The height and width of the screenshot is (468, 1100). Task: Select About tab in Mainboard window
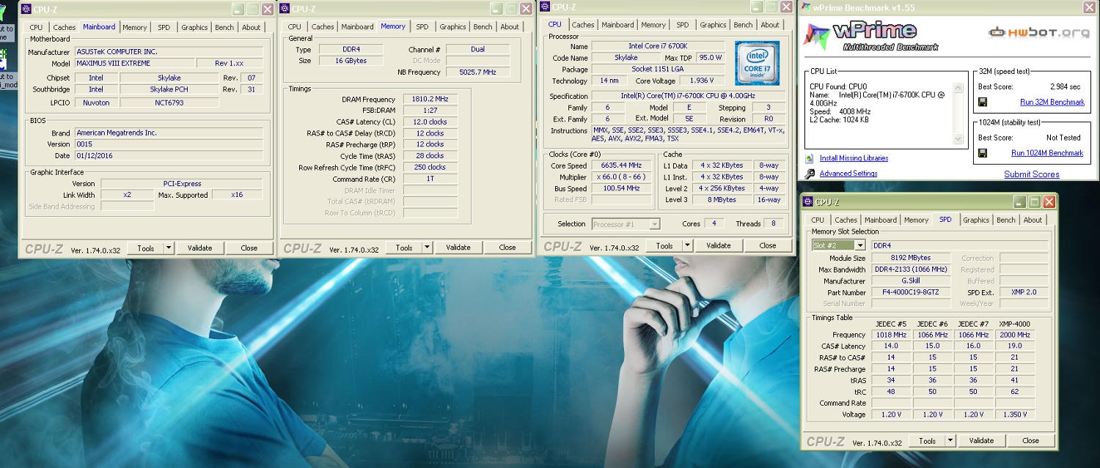tap(252, 27)
